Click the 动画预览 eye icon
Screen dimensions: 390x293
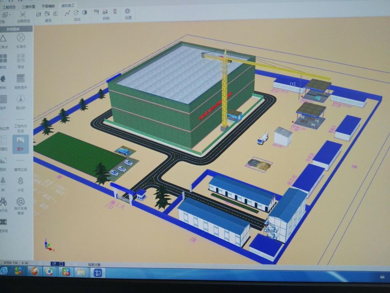tap(22, 14)
